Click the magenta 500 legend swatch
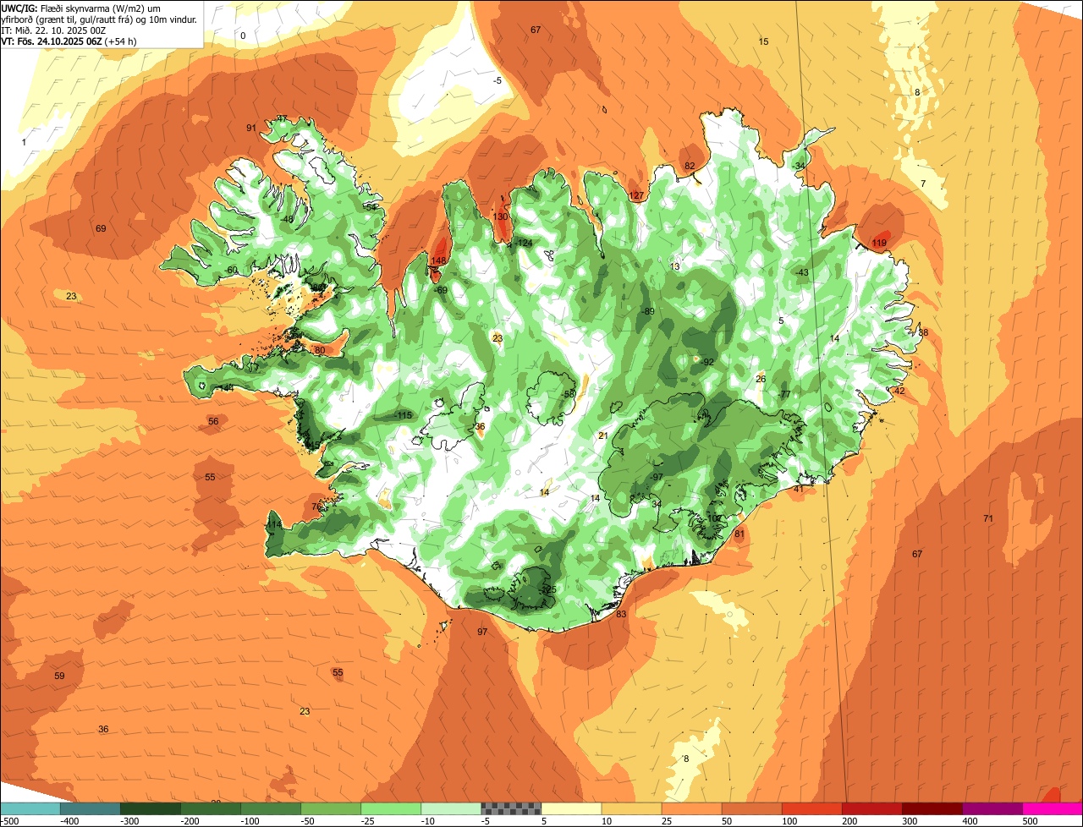Viewport: 1083px width, 827px height. (x=1052, y=808)
